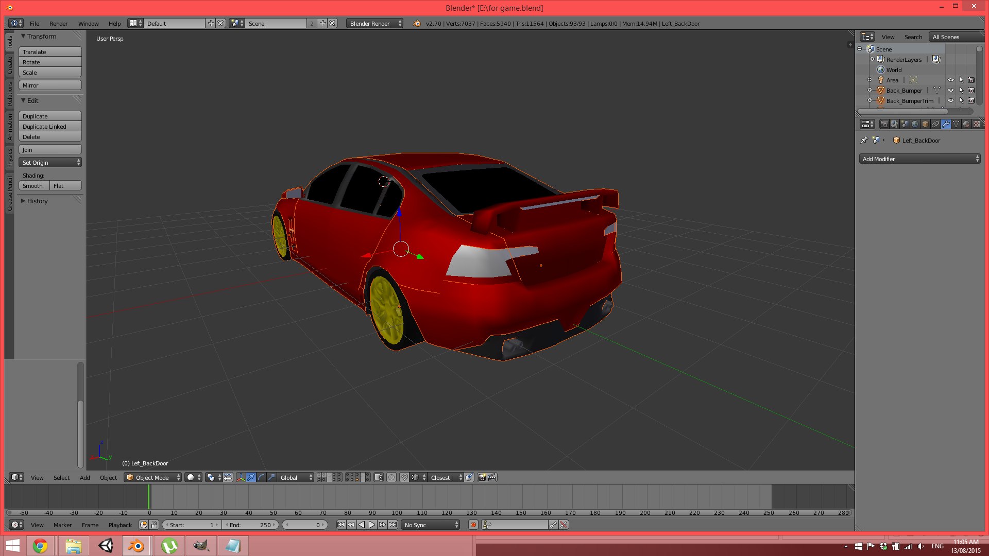The width and height of the screenshot is (989, 556).
Task: Click the timeline record button
Action: tap(473, 525)
